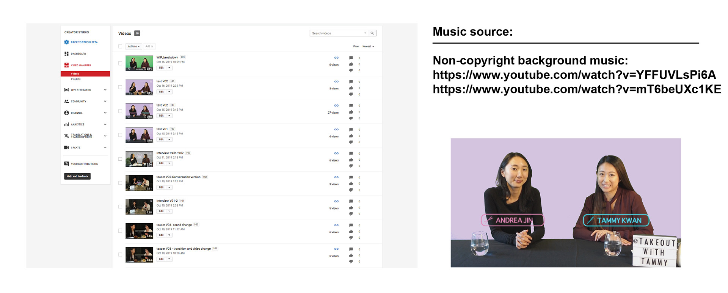728x293 pixels.
Task: Click thumbs up icon for Interview V01-2
Action: pyautogui.click(x=351, y=208)
